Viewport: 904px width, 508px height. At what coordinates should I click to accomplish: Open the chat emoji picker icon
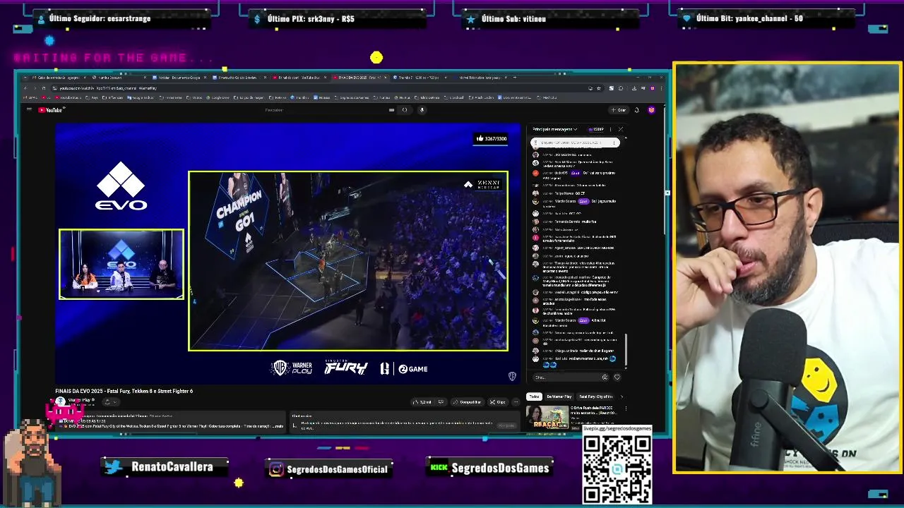605,377
